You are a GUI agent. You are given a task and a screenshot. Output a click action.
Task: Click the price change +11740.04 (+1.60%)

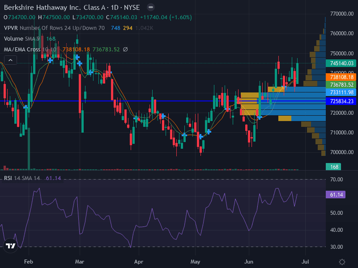pyautogui.click(x=166, y=17)
